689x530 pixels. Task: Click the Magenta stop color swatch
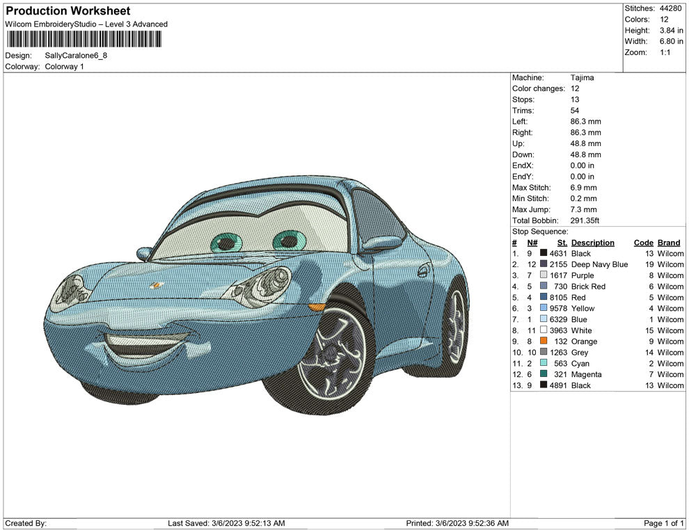(x=544, y=374)
